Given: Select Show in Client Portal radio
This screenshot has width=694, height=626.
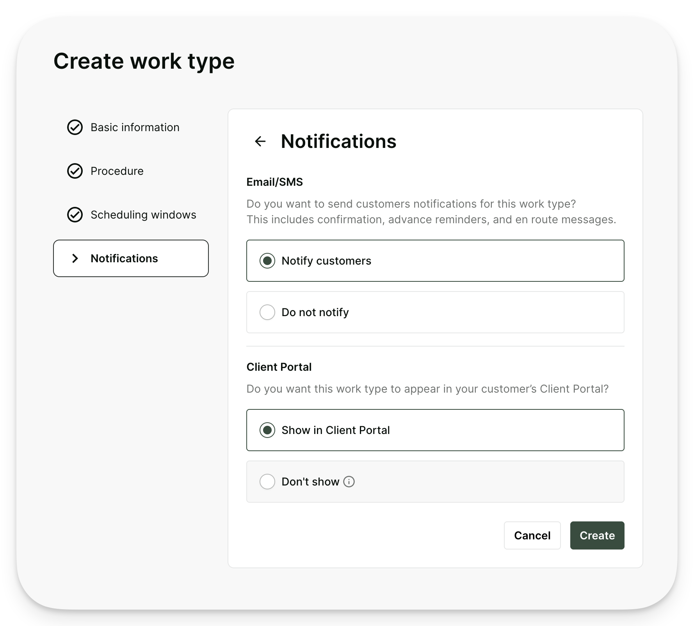Looking at the screenshot, I should (267, 430).
